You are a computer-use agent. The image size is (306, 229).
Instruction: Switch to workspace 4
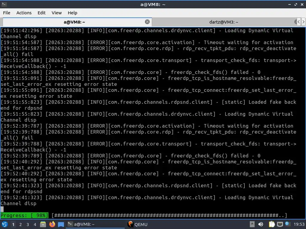tap(35, 225)
